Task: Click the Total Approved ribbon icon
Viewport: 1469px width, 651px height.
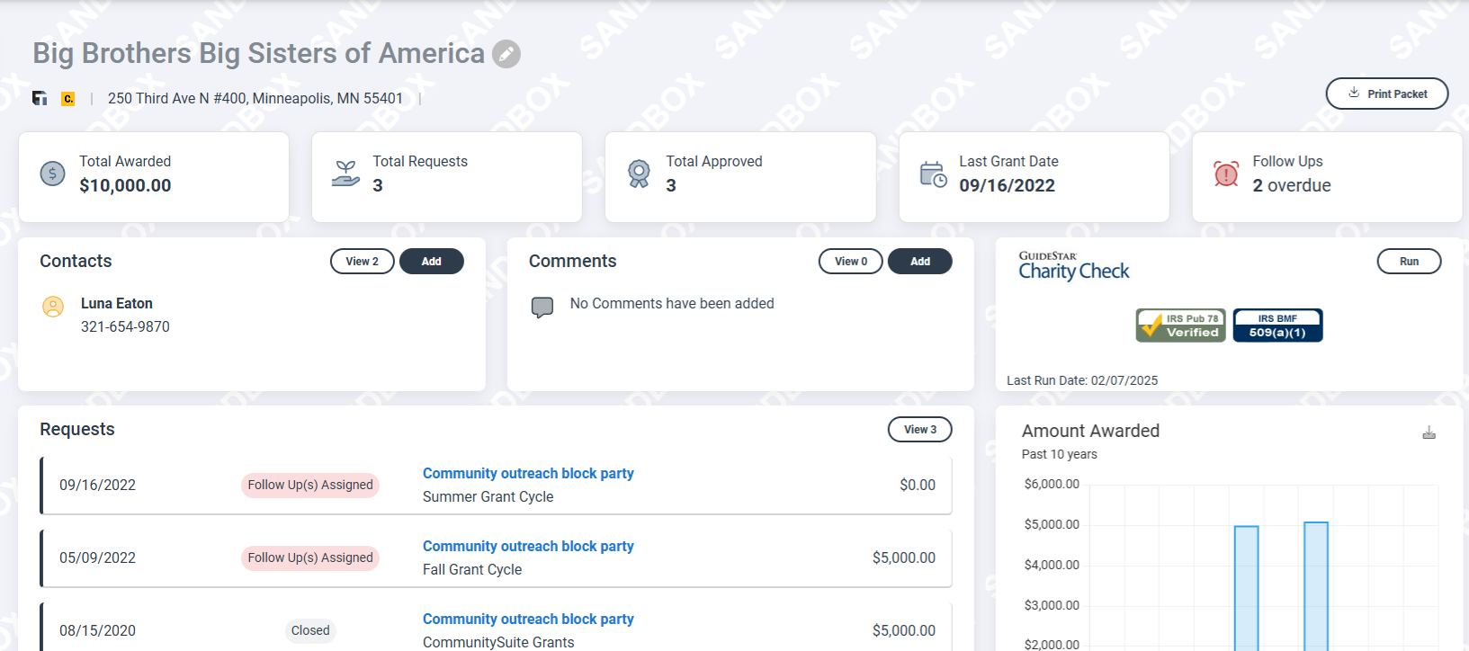Action: coord(639,174)
